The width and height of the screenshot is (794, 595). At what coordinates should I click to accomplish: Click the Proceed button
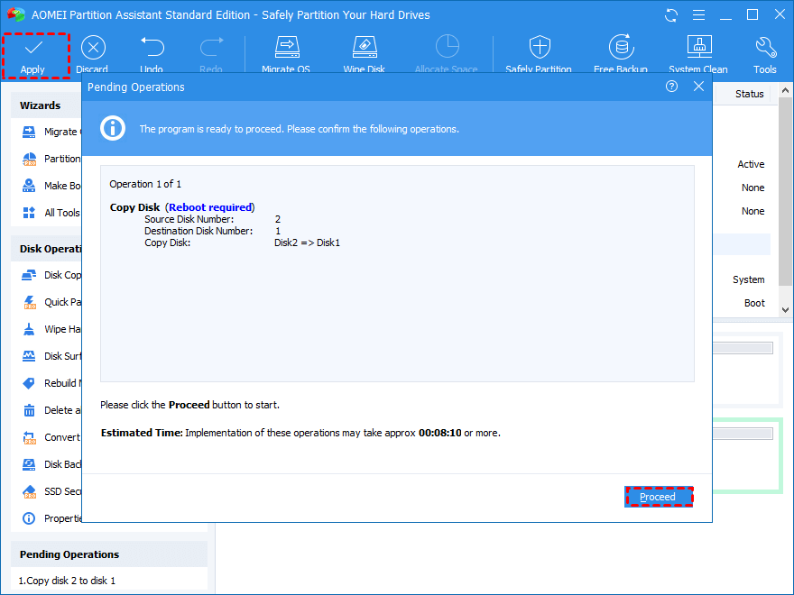(x=658, y=497)
